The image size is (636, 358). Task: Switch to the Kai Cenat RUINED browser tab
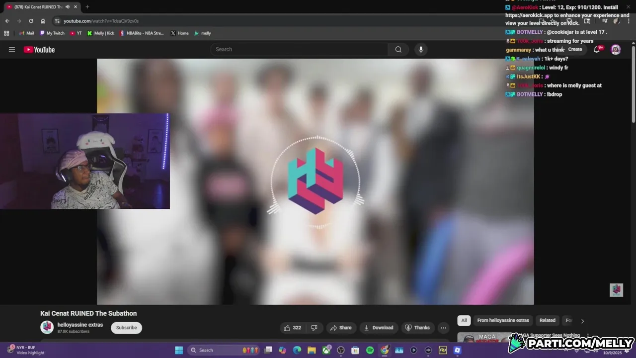[41, 7]
